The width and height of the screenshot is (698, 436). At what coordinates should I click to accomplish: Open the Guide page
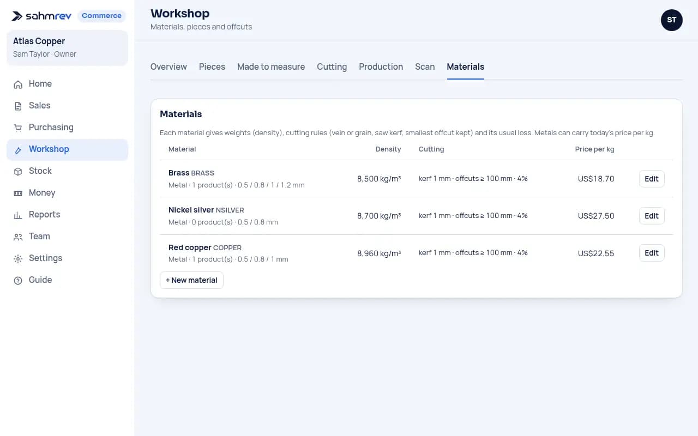click(67, 280)
